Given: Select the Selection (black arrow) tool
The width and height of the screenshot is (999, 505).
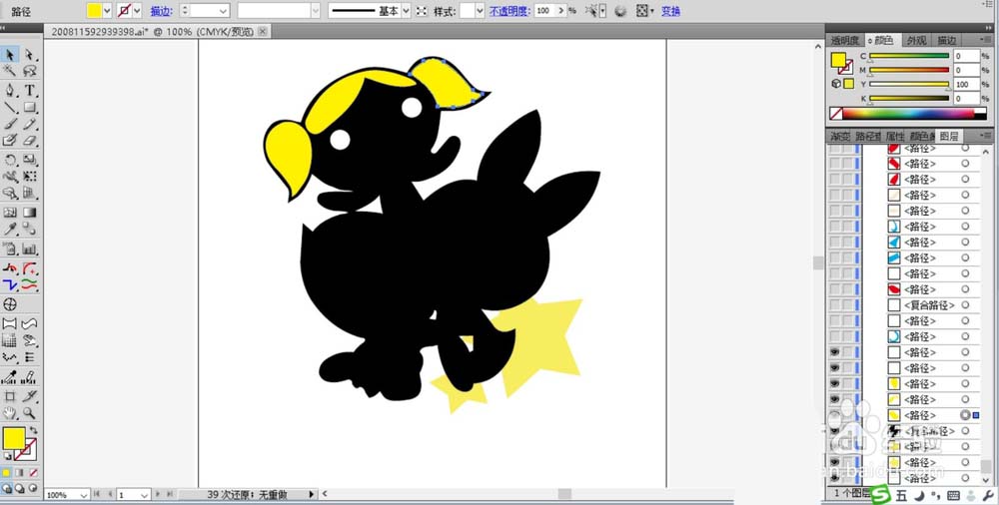Looking at the screenshot, I should (x=10, y=55).
